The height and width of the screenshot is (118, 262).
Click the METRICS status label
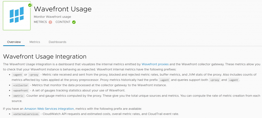[x=40, y=22]
